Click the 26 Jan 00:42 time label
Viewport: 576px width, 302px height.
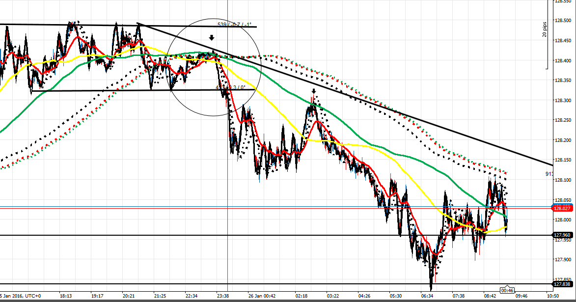coord(262,296)
